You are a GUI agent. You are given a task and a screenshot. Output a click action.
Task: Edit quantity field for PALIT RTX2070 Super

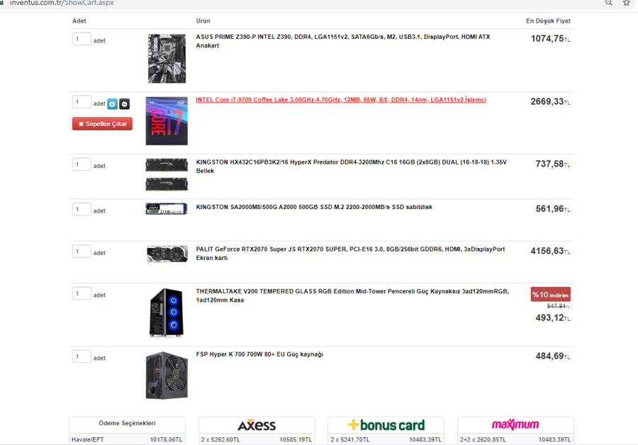pos(82,251)
